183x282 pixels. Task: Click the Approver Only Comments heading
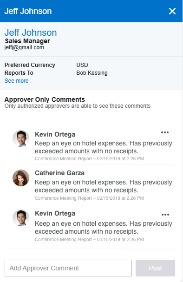pos(45,99)
